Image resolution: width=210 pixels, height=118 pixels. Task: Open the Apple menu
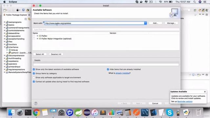(x=4, y=2)
